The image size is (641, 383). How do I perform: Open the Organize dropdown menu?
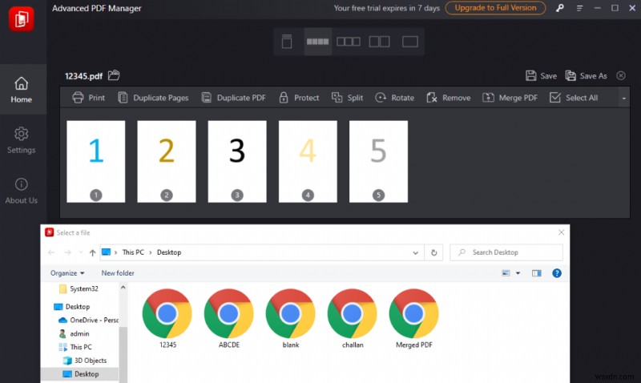[68, 272]
